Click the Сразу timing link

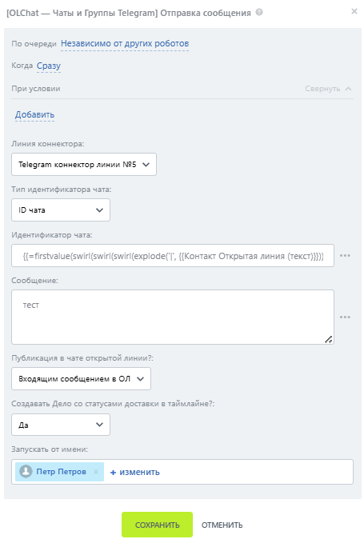49,66
